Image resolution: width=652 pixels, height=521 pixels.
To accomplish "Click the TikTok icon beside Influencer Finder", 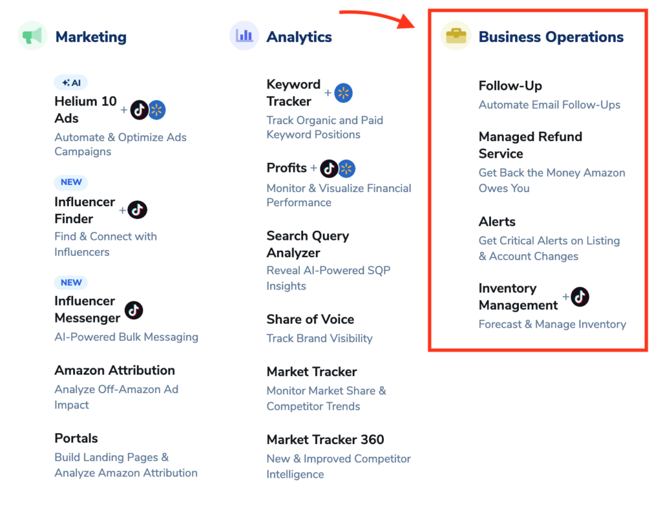I will (138, 210).
